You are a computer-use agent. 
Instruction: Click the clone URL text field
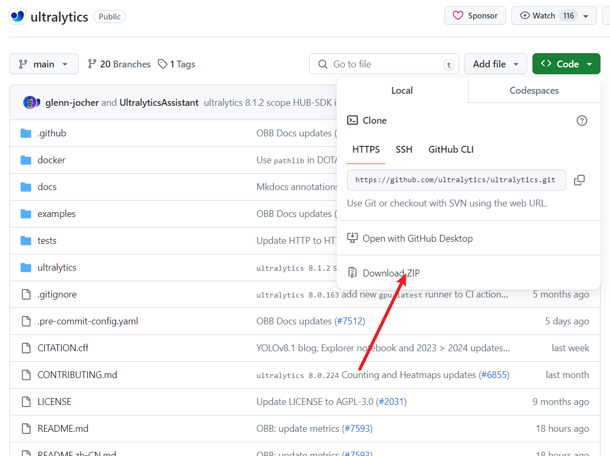(456, 180)
